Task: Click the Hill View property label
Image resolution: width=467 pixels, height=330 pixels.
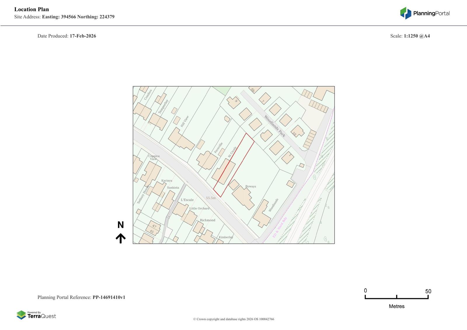Action: [184, 121]
